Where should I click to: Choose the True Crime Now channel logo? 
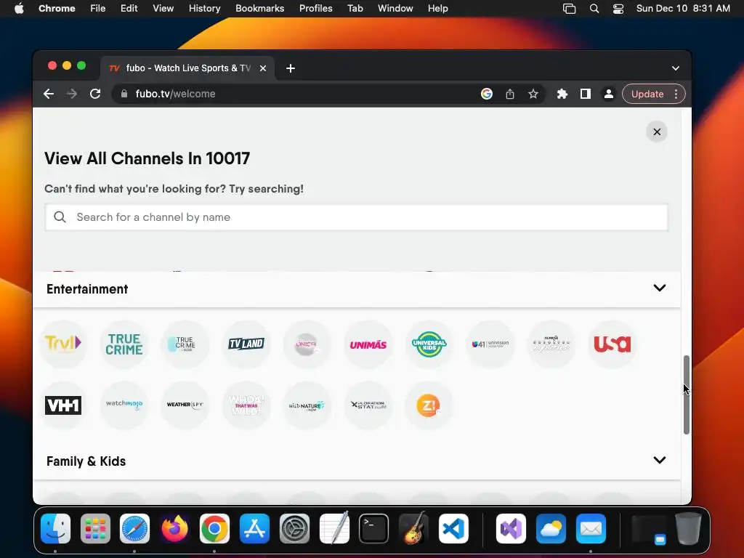click(x=185, y=344)
